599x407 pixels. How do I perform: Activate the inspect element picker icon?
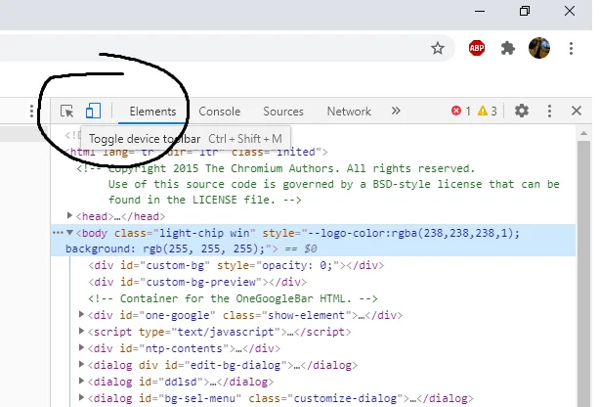tap(66, 111)
